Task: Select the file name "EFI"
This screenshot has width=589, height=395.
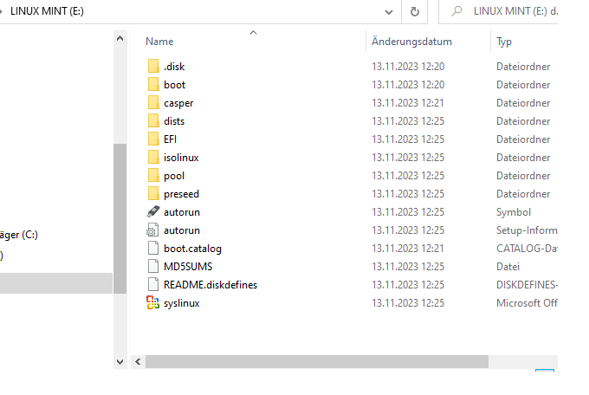Action: pos(170,139)
